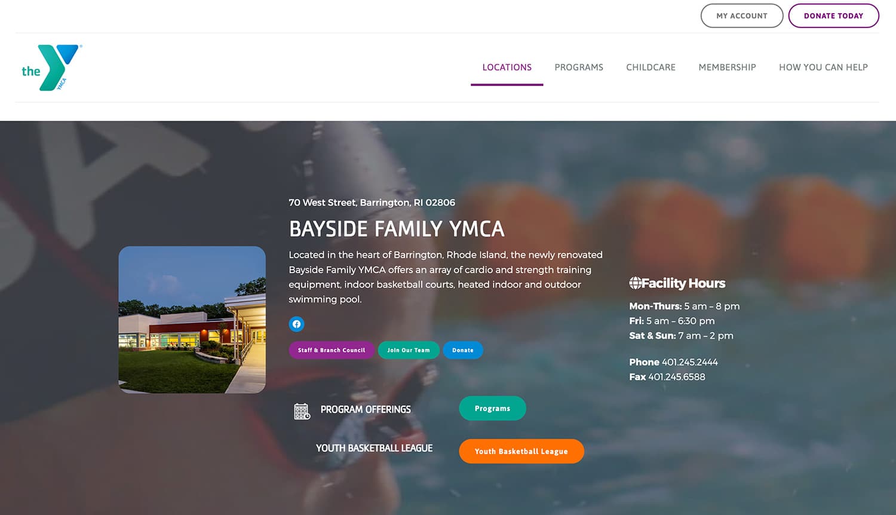Click the blue Donate pill button
896x515 pixels.
click(463, 350)
